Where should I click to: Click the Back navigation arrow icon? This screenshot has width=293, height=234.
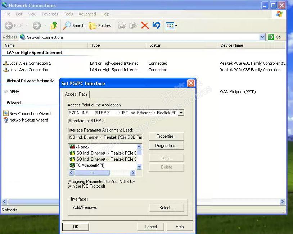click(8, 26)
